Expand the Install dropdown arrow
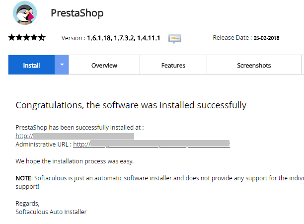The width and height of the screenshot is (304, 224). point(62,65)
